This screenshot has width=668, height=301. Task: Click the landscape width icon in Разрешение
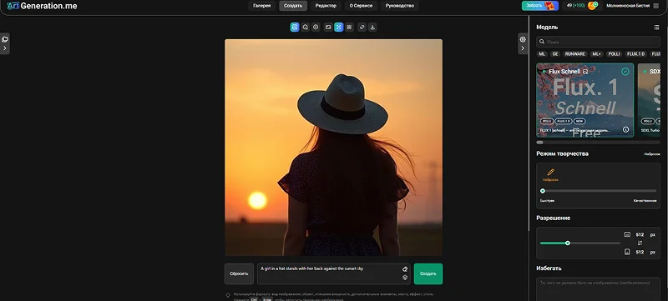point(627,234)
